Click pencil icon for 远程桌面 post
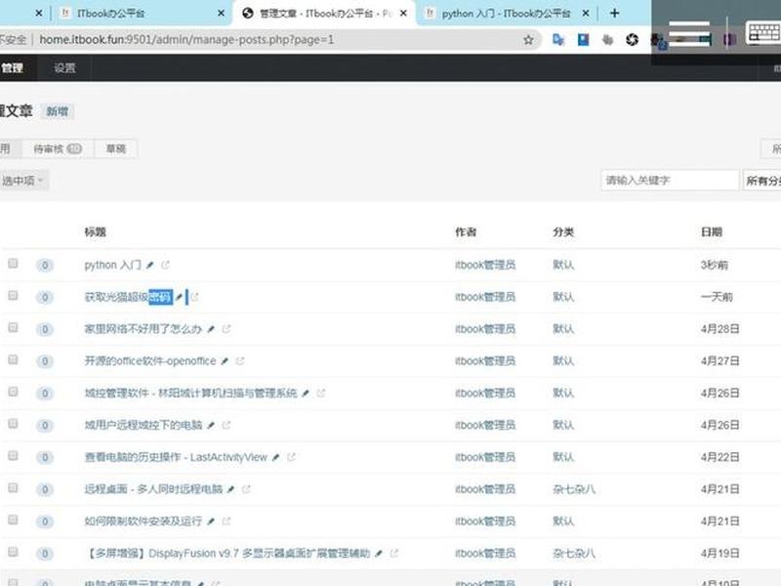The image size is (781, 586). pyautogui.click(x=230, y=489)
